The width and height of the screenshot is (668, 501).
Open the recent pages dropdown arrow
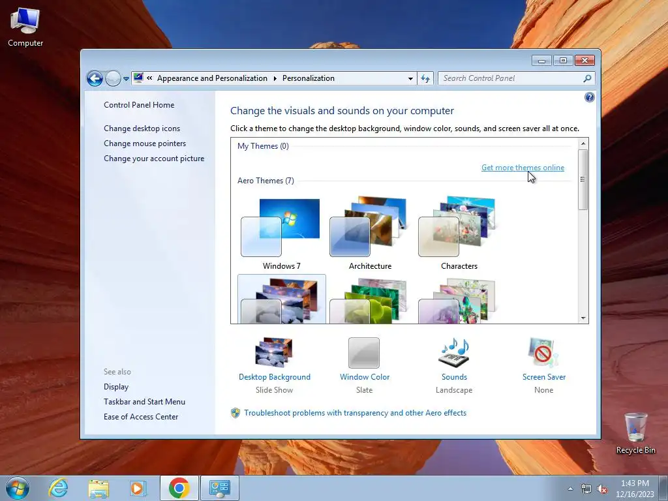pyautogui.click(x=126, y=79)
